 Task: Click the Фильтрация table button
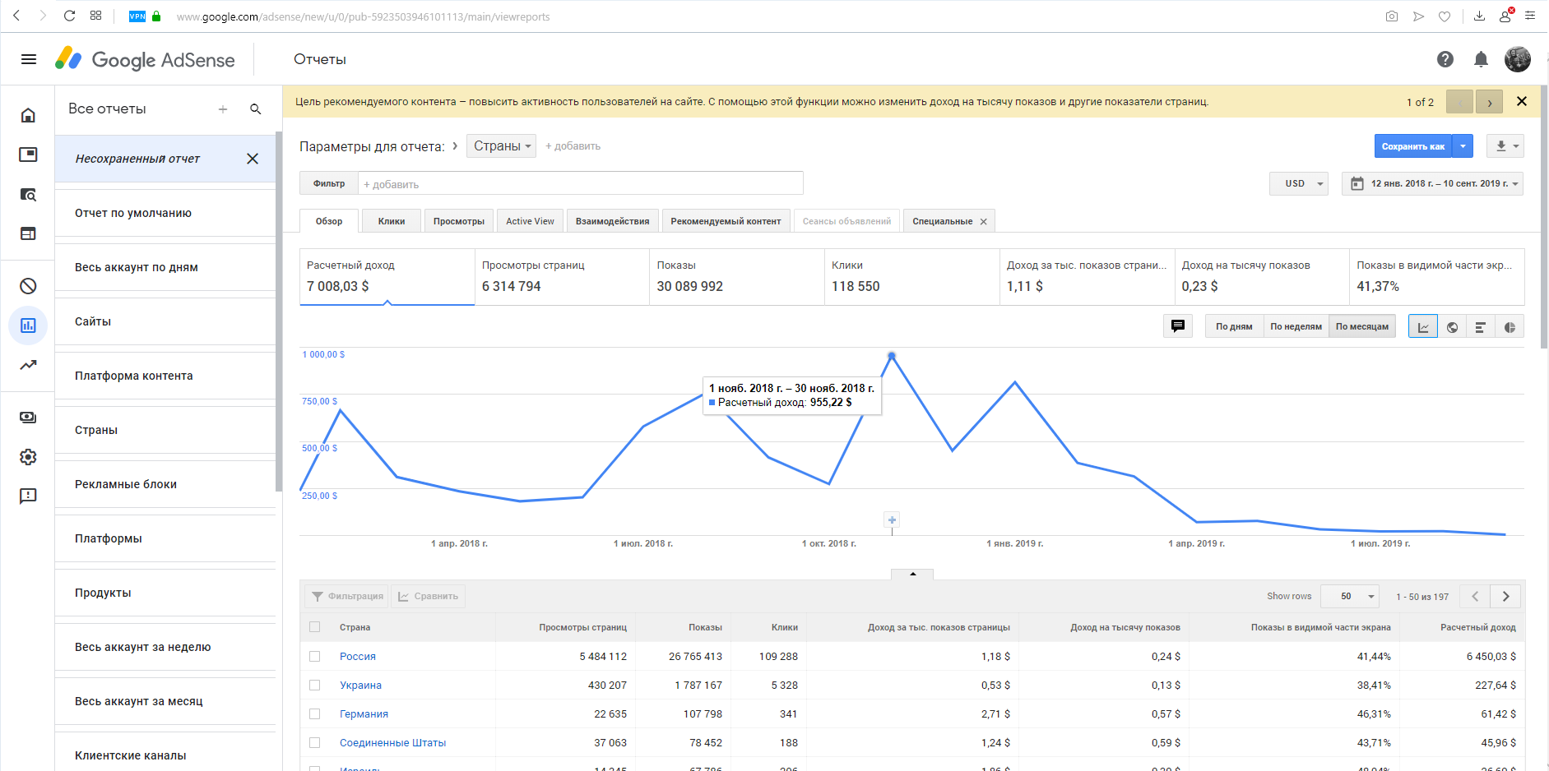pyautogui.click(x=348, y=596)
